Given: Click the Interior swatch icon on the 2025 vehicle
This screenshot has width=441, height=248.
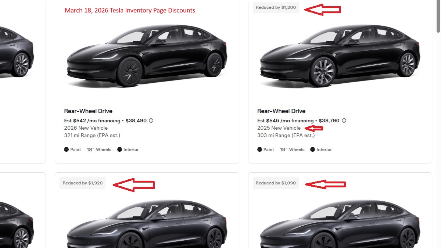Looking at the screenshot, I should (x=312, y=149).
